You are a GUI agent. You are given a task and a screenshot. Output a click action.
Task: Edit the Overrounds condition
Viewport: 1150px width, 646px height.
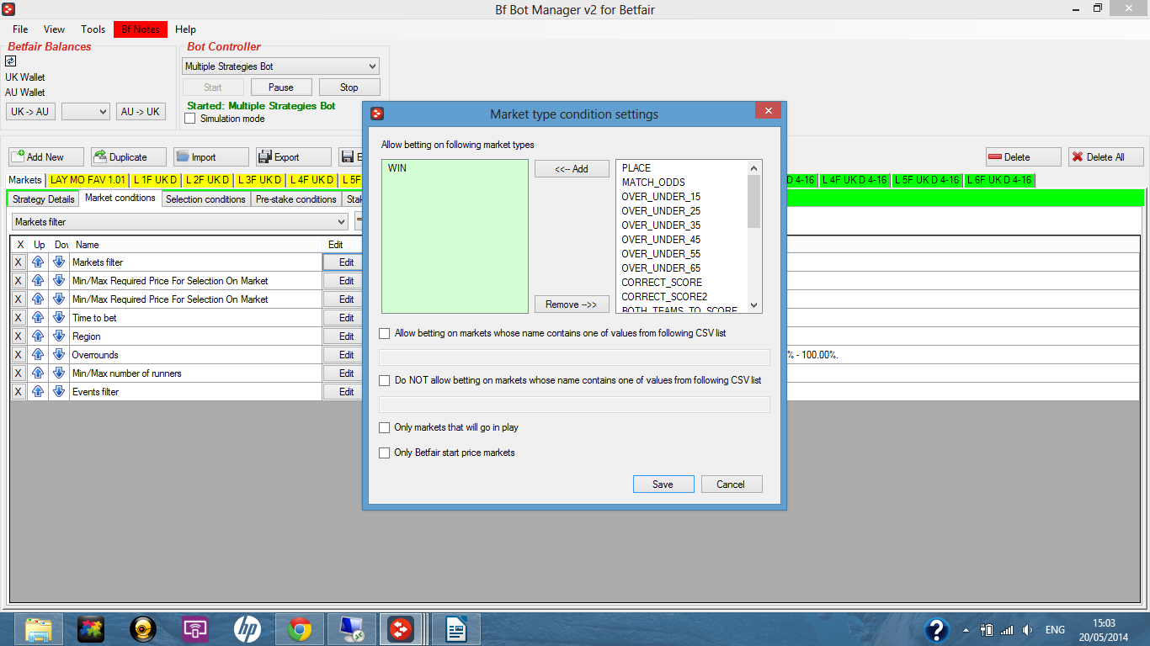pos(346,355)
